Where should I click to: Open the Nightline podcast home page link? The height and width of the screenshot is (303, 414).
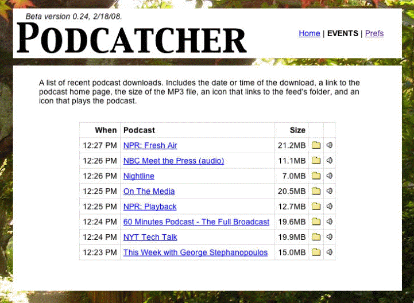(138, 176)
